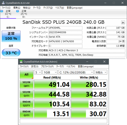Open the target drive dropdown C: 12%

(x=76, y=72)
